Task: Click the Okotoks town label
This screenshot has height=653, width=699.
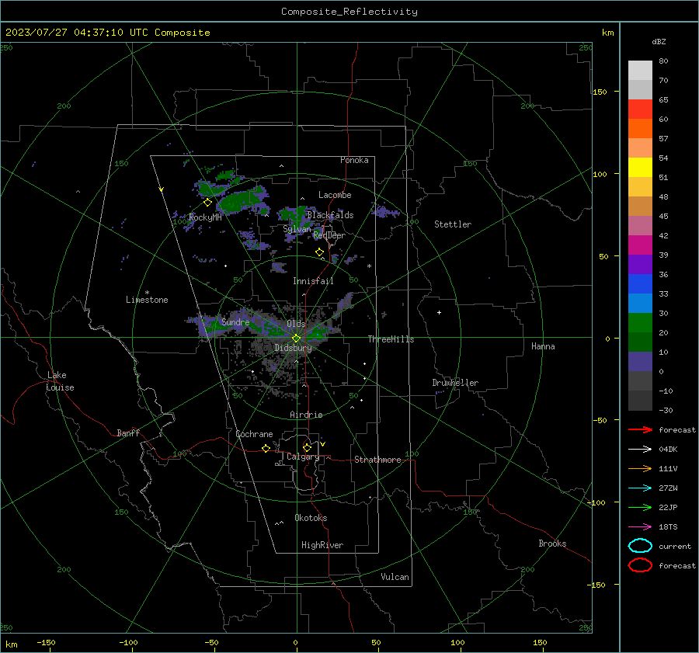Action: tap(311, 518)
